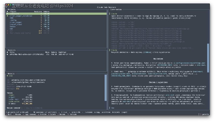Viewport: 215px width, 122px height.
Task: Click the 'cache read:' token row
Action: pos(20,100)
